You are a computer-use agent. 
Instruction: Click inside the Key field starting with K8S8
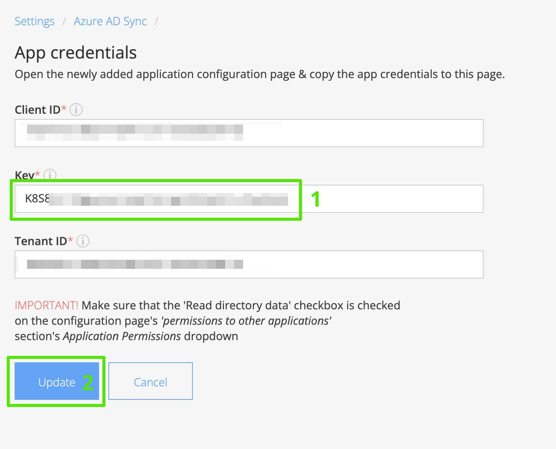249,199
